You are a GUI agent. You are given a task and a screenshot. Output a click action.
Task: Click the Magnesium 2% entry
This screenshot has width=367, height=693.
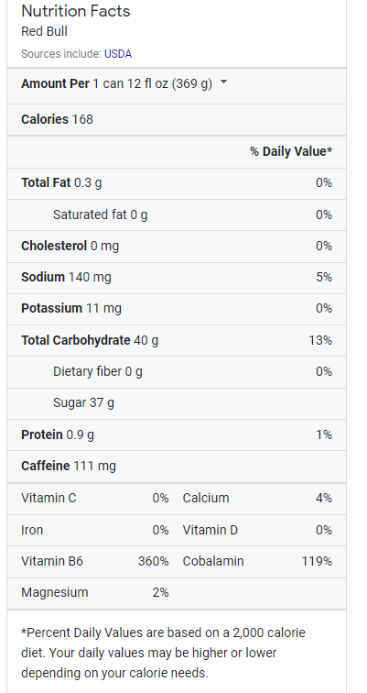click(x=95, y=593)
